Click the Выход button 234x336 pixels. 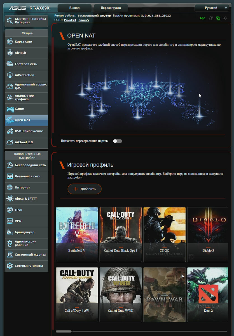(x=74, y=8)
